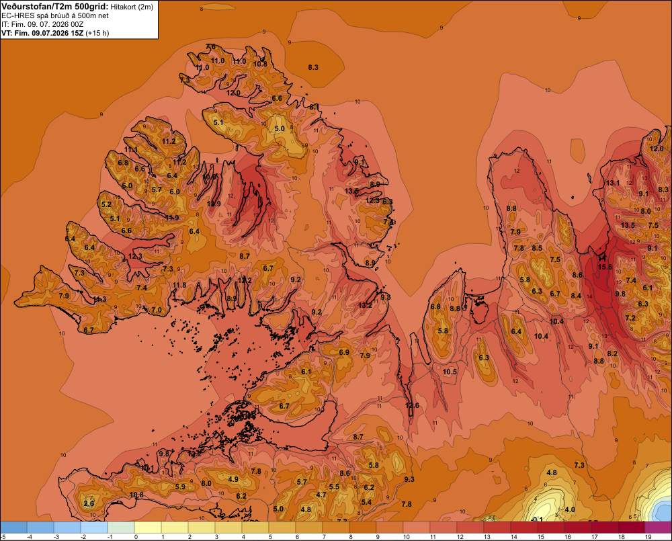Click the magenta legend swatch starting at 19
The image size is (672, 541).
point(659,528)
